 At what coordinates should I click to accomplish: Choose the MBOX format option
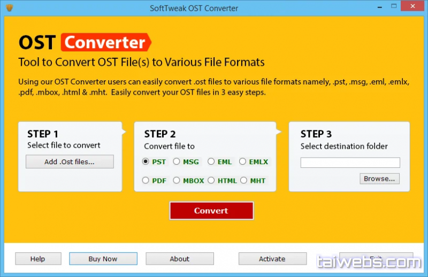click(177, 181)
